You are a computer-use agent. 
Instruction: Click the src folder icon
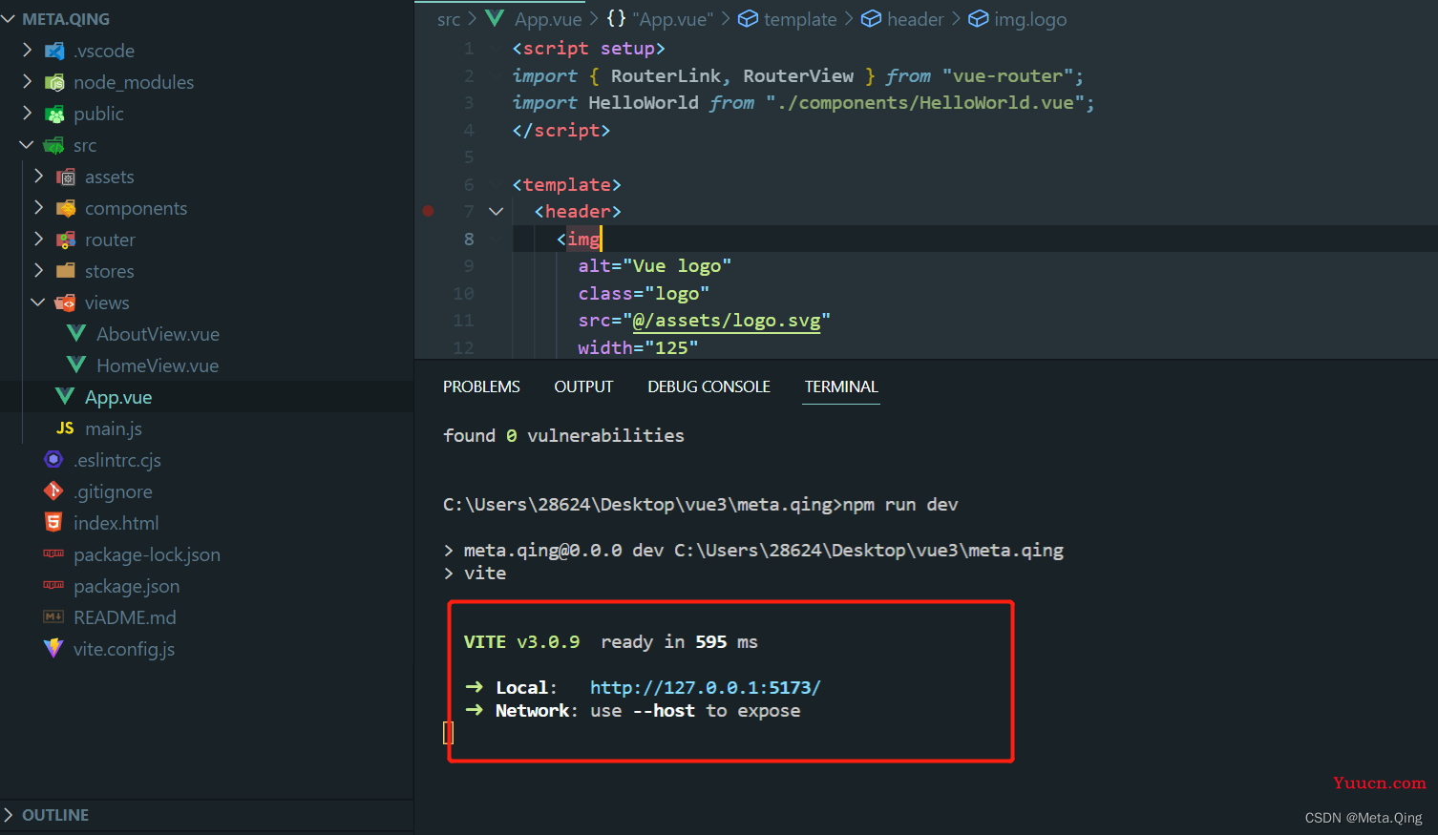(54, 145)
